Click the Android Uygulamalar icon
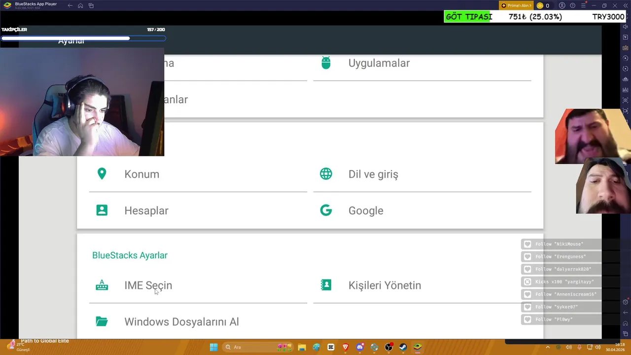 (326, 63)
